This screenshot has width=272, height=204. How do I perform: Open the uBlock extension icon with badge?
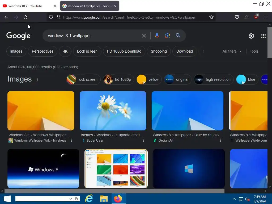[x=256, y=17]
